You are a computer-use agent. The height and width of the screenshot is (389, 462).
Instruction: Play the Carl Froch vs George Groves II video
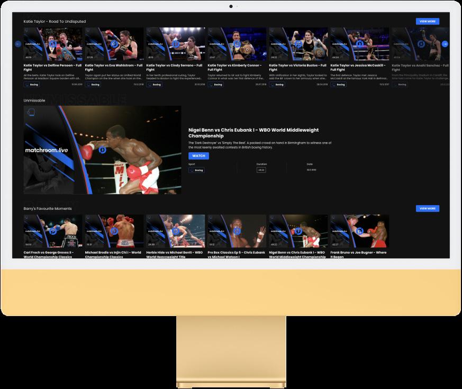pyautogui.click(x=53, y=231)
